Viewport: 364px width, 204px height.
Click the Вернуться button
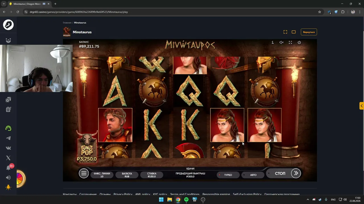[309, 32]
